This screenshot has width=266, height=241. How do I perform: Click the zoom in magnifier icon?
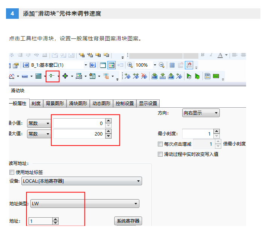coord(130,65)
